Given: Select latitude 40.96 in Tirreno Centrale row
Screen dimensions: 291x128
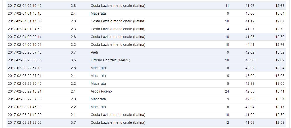Looking at the screenshot, I should pos(250,60).
